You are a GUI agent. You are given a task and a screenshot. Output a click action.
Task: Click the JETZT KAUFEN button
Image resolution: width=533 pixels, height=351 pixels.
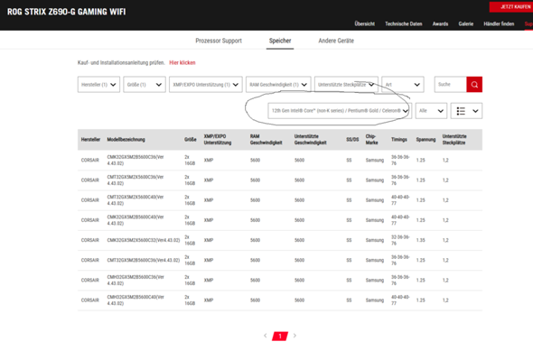point(511,7)
